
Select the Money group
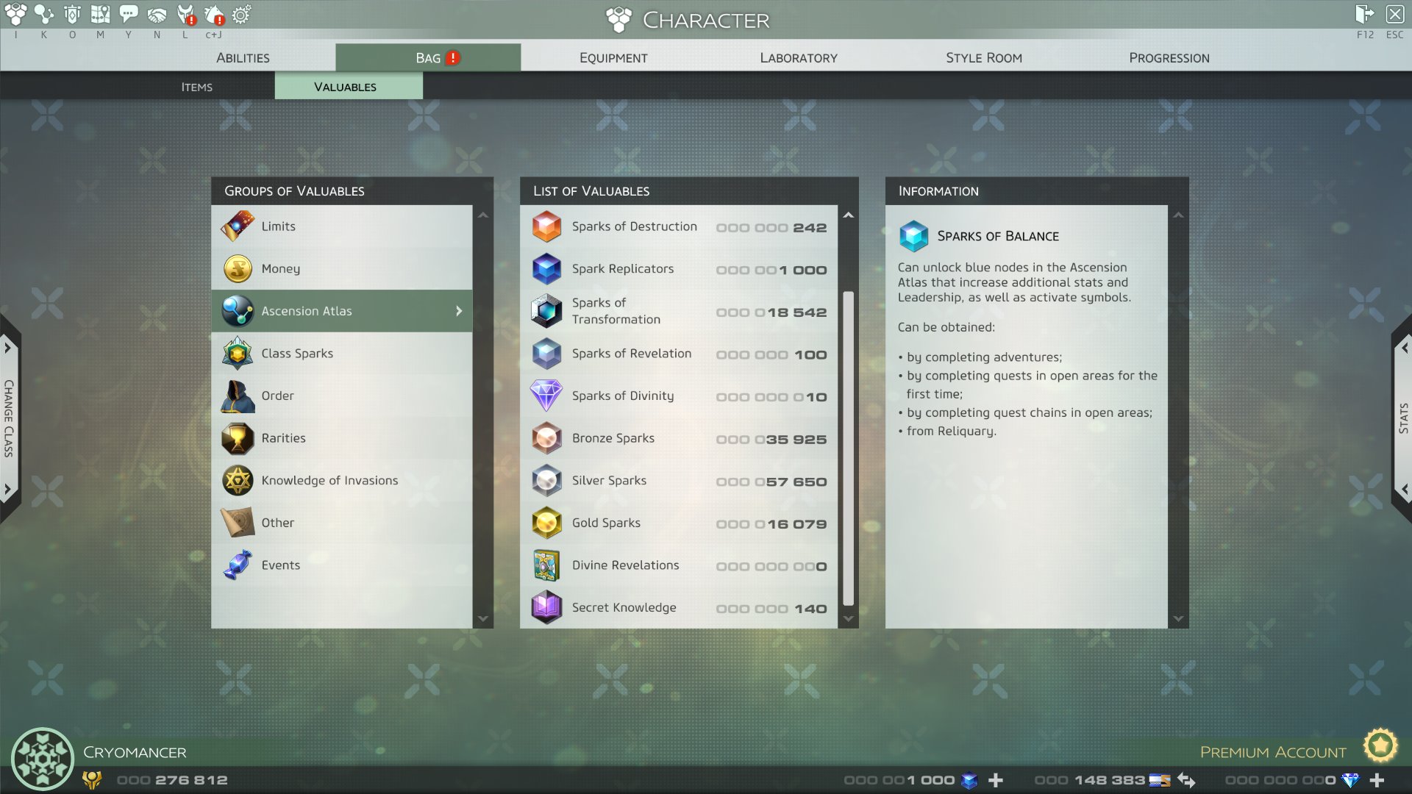pos(342,268)
